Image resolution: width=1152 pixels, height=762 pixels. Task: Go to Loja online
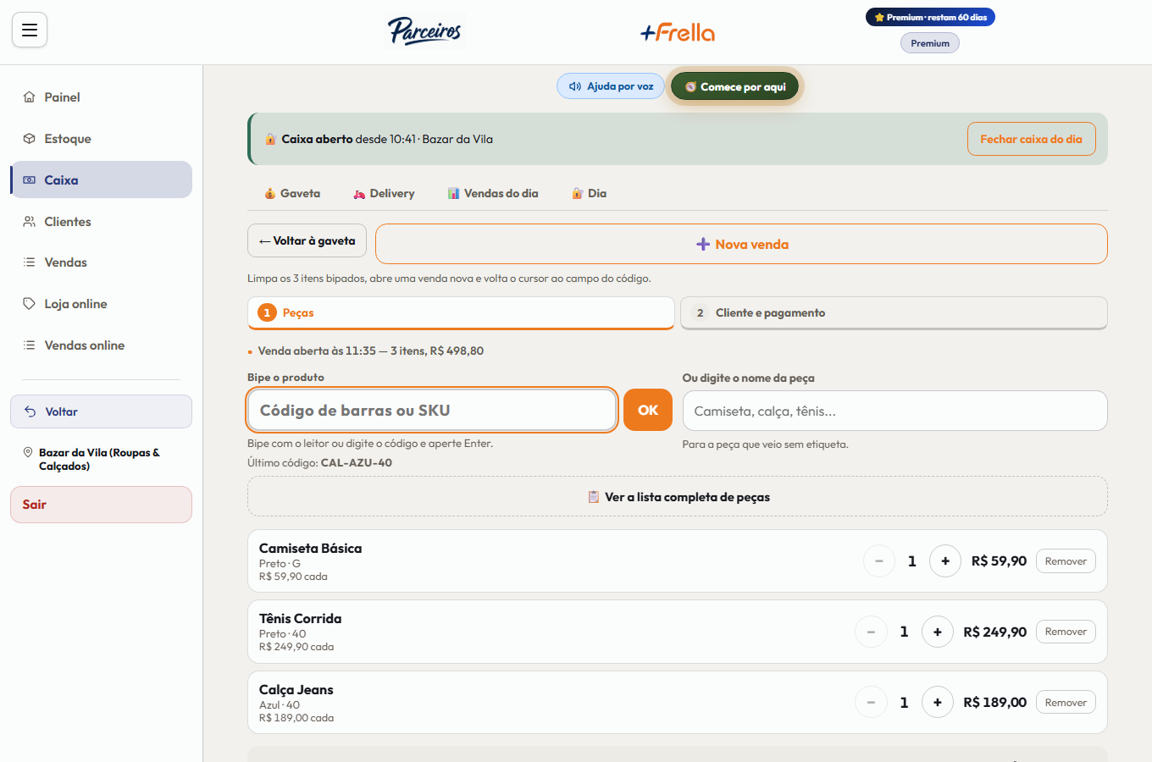(101, 304)
